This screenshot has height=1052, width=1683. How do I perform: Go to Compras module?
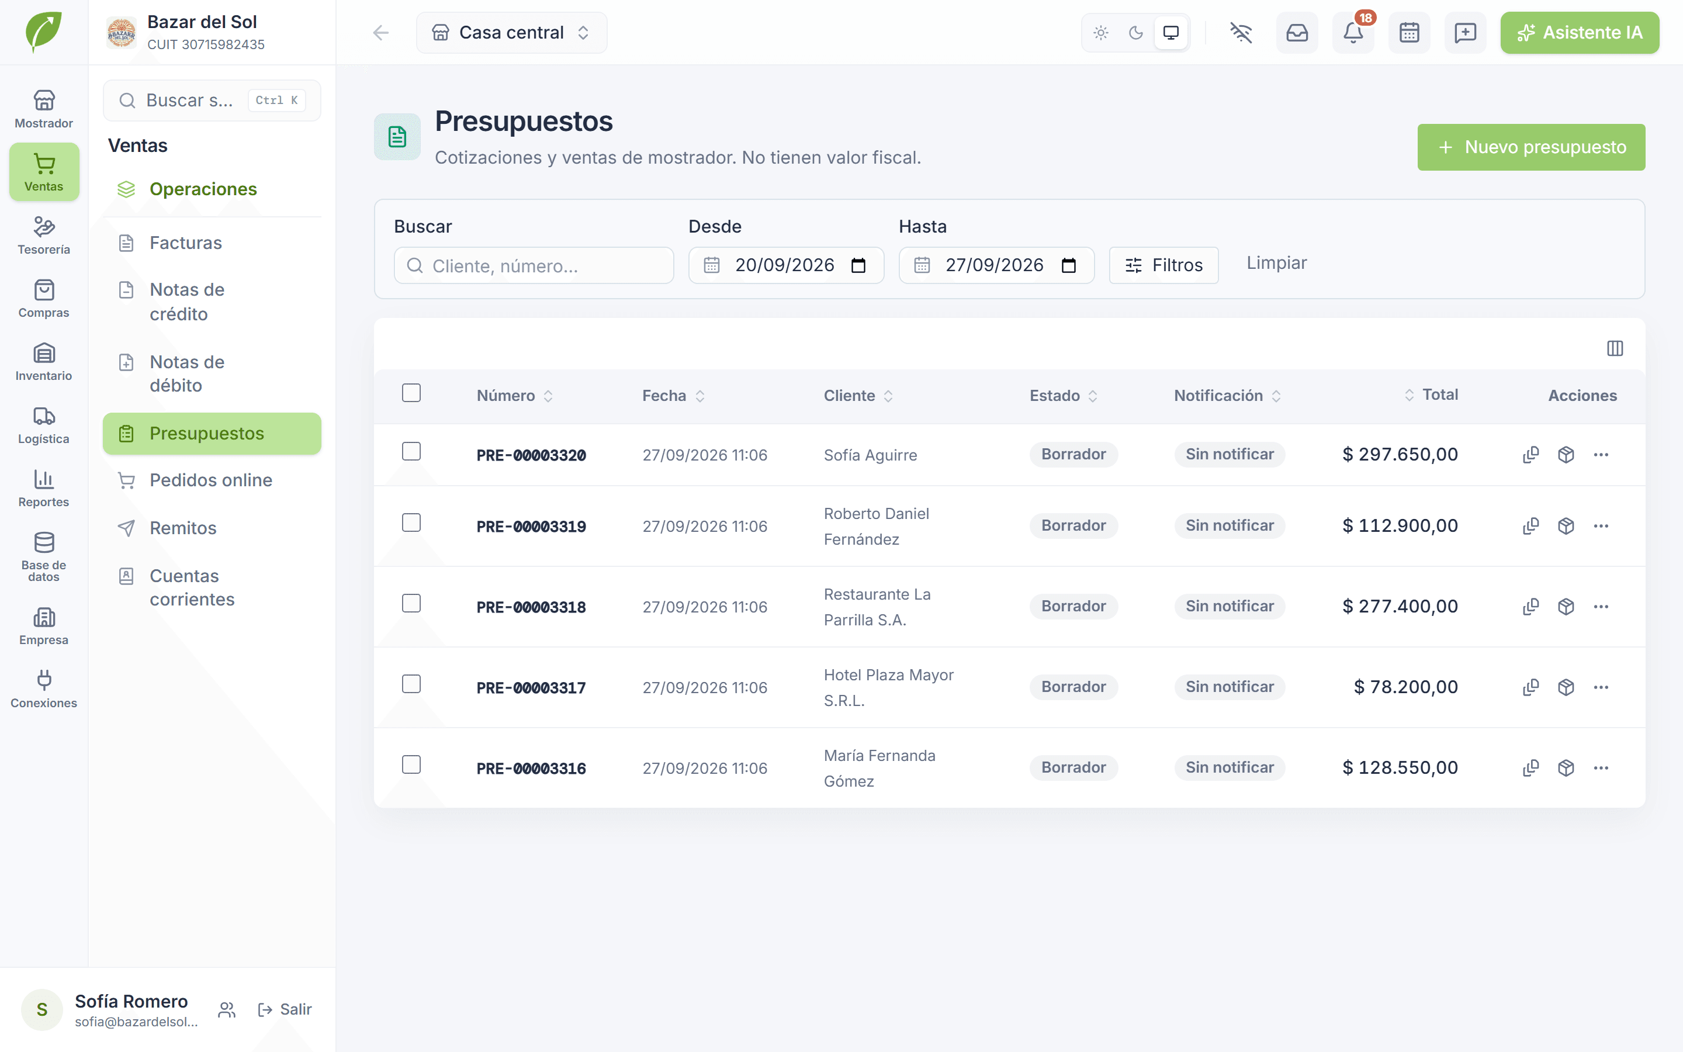pos(44,299)
